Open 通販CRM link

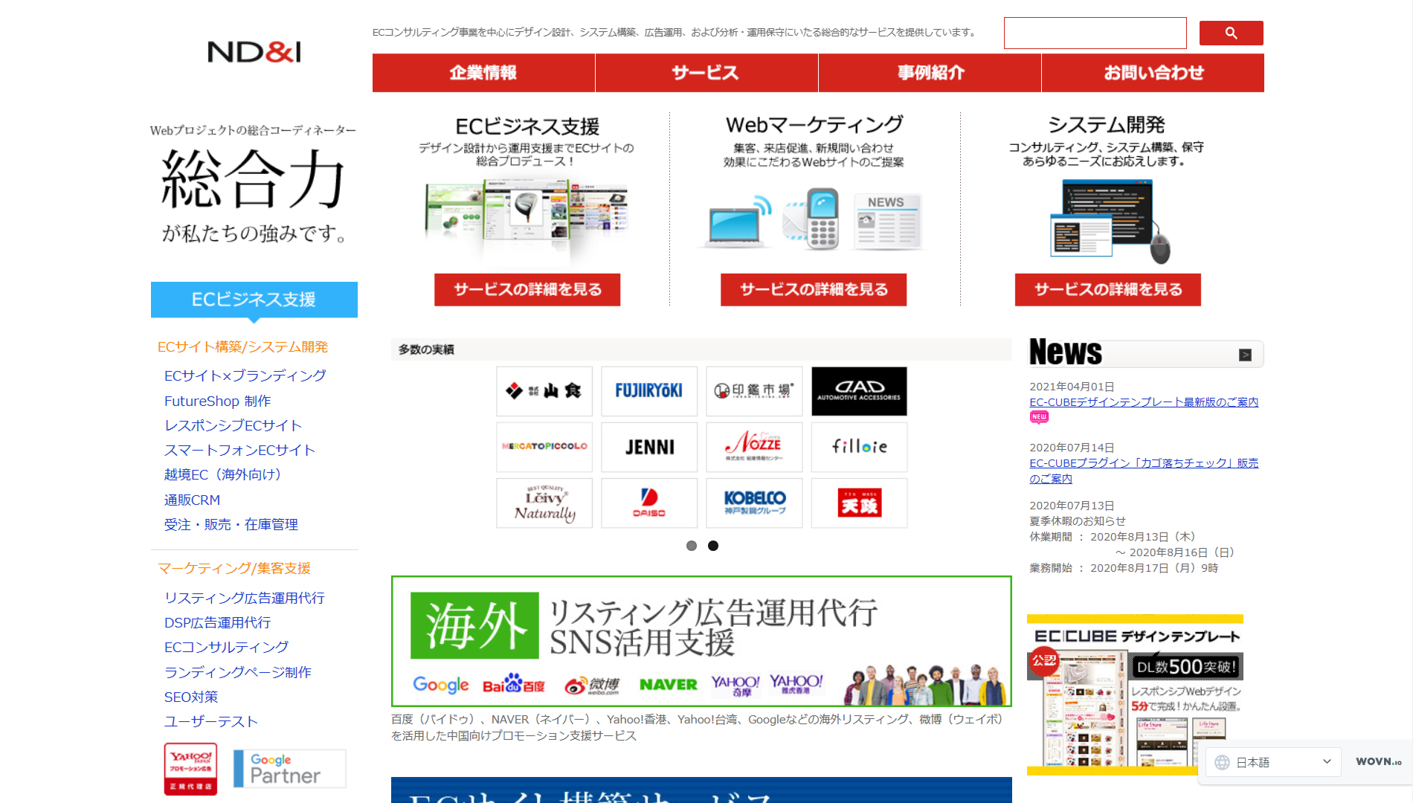[x=192, y=500]
